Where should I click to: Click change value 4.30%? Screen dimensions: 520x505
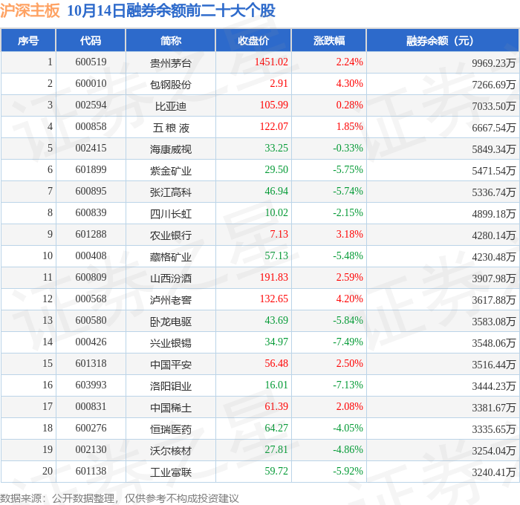pos(350,84)
